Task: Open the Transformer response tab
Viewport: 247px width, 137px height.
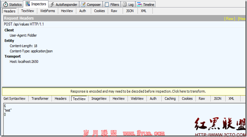Action: click(x=40, y=99)
